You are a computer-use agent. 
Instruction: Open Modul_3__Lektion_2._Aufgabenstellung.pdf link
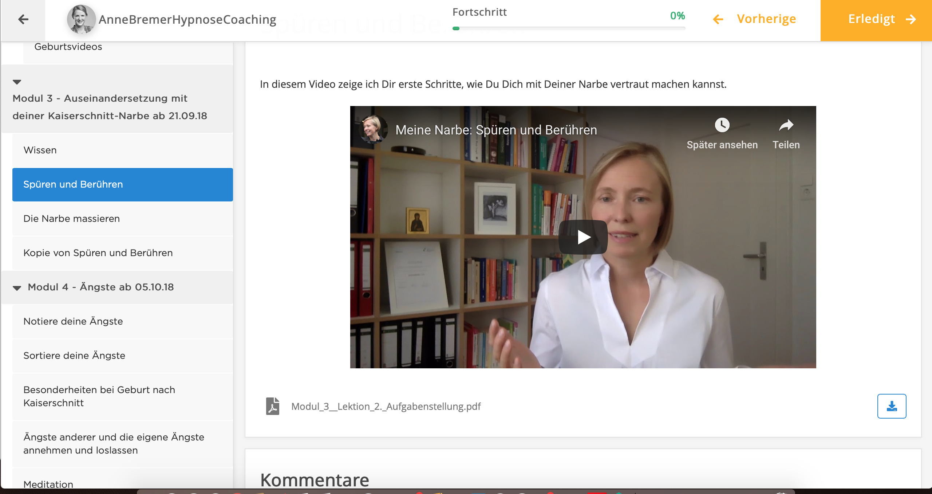click(386, 406)
